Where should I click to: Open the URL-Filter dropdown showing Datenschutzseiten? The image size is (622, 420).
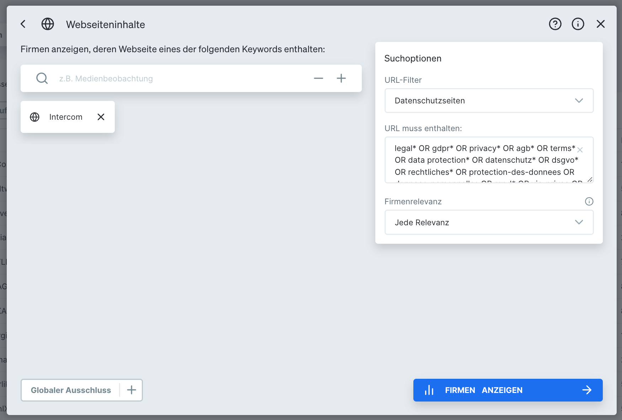[489, 101]
